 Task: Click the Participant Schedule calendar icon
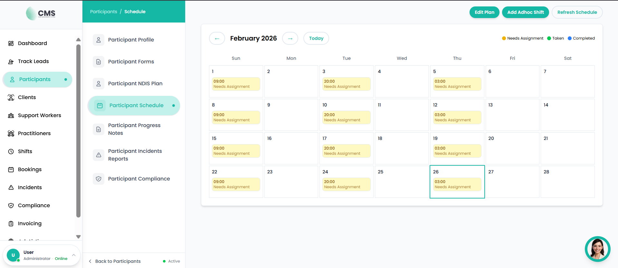(100, 106)
